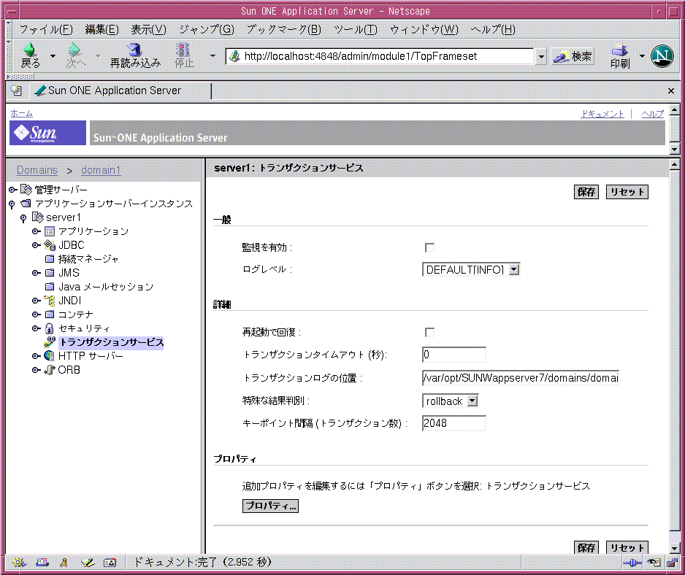This screenshot has height=575, width=685.
Task: Open the ジャンプ(G) menu
Action: (207, 29)
